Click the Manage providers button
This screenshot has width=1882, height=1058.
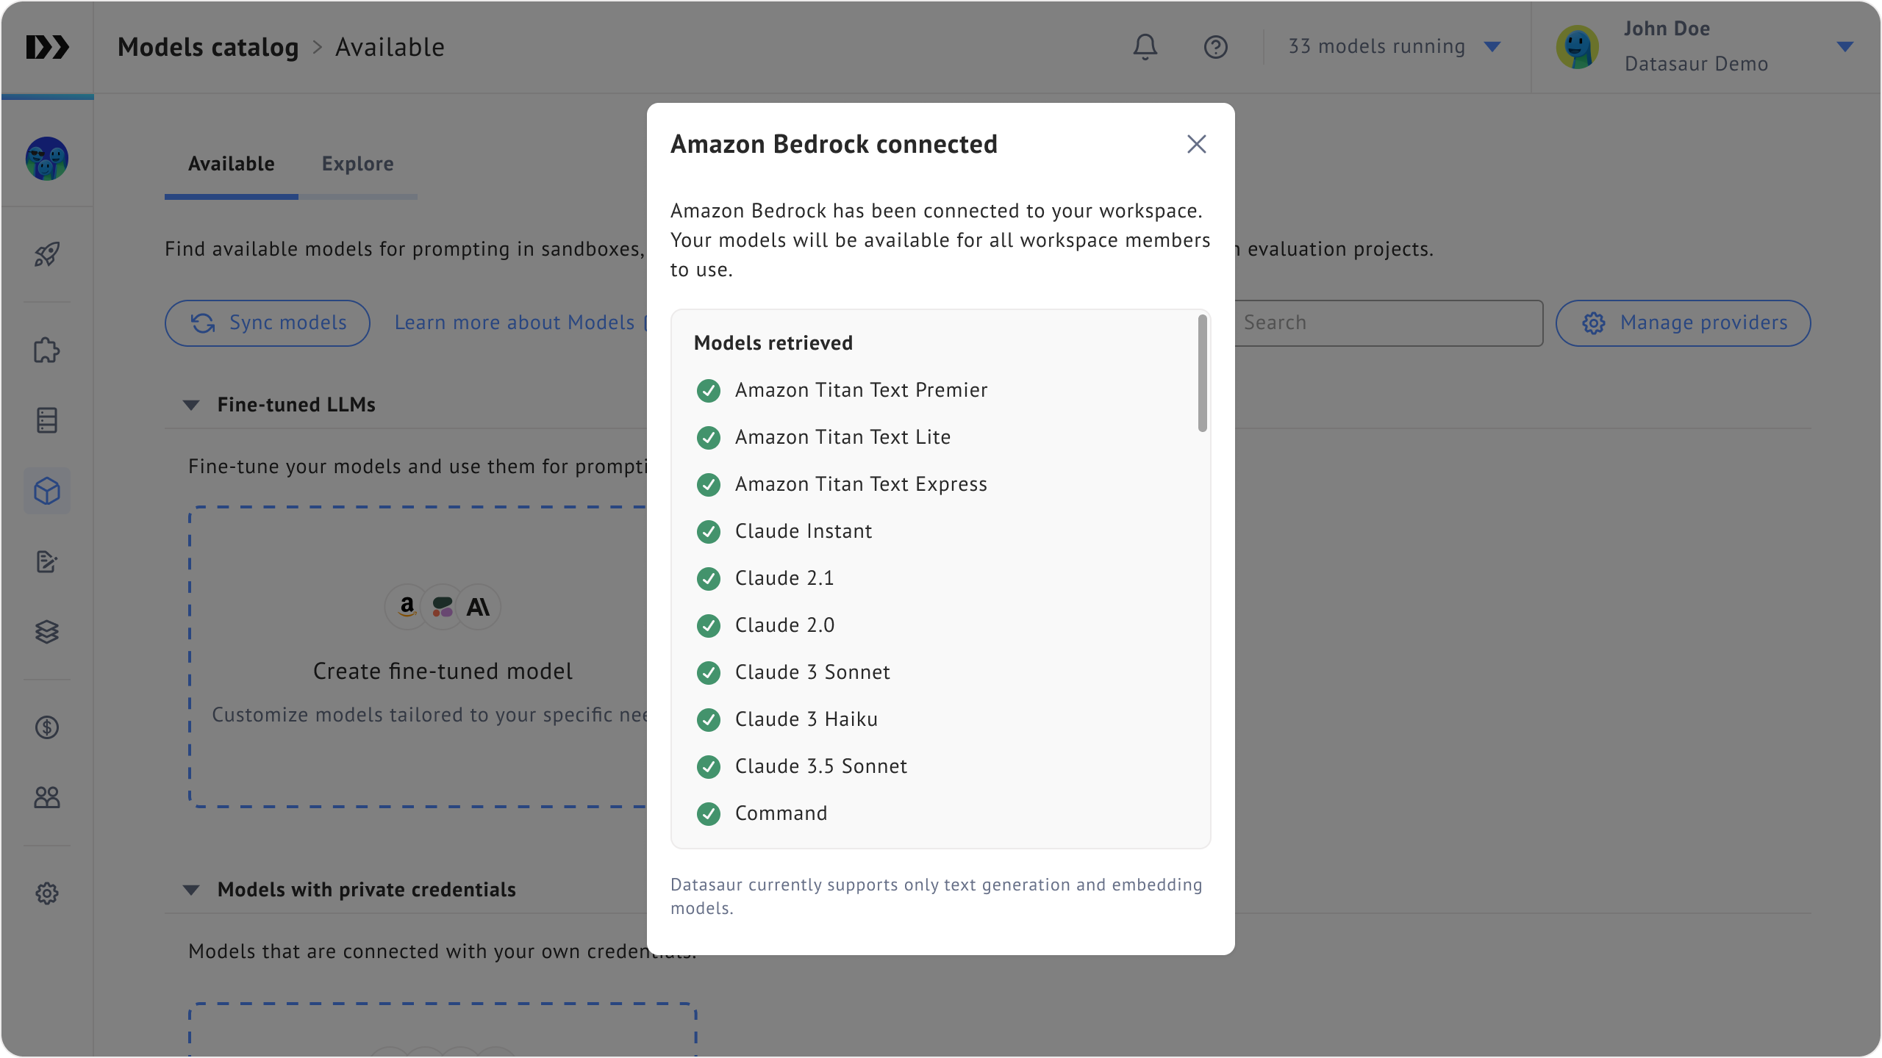[1683, 323]
